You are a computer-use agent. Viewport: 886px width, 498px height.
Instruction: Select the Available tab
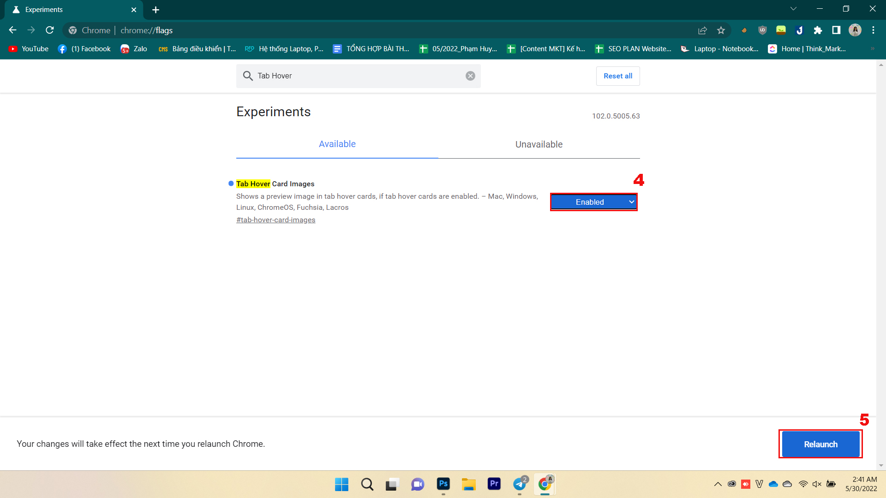pyautogui.click(x=337, y=144)
